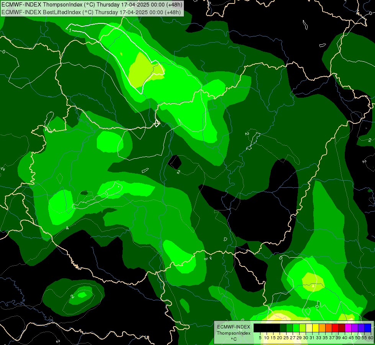Pick the dark red 39–40 legend swatch
The image size is (375, 345).
coord(342,328)
